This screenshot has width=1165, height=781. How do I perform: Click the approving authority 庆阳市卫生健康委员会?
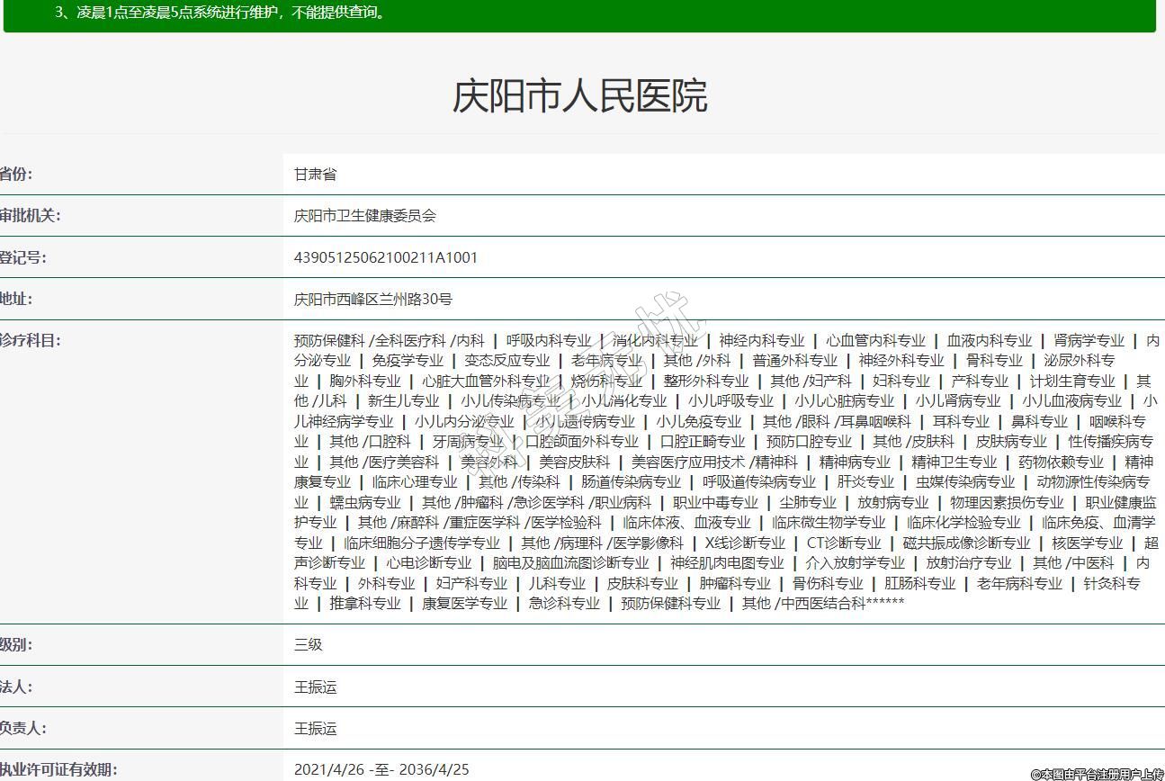tap(365, 216)
